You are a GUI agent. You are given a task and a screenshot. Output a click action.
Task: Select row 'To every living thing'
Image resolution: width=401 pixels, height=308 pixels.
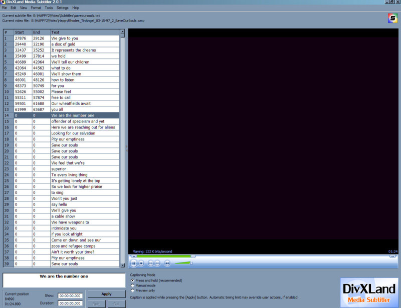pos(61,175)
